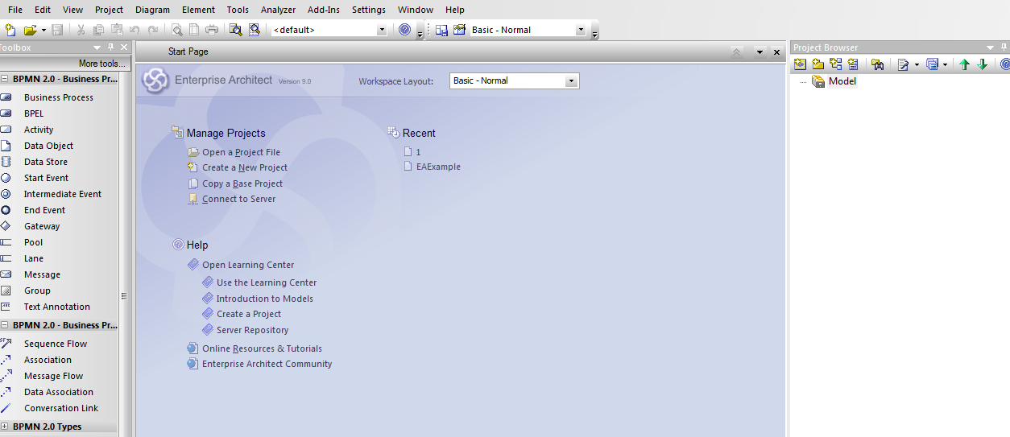The image size is (1010, 437).
Task: Click the New Element icon in Project Browser
Action: [854, 64]
